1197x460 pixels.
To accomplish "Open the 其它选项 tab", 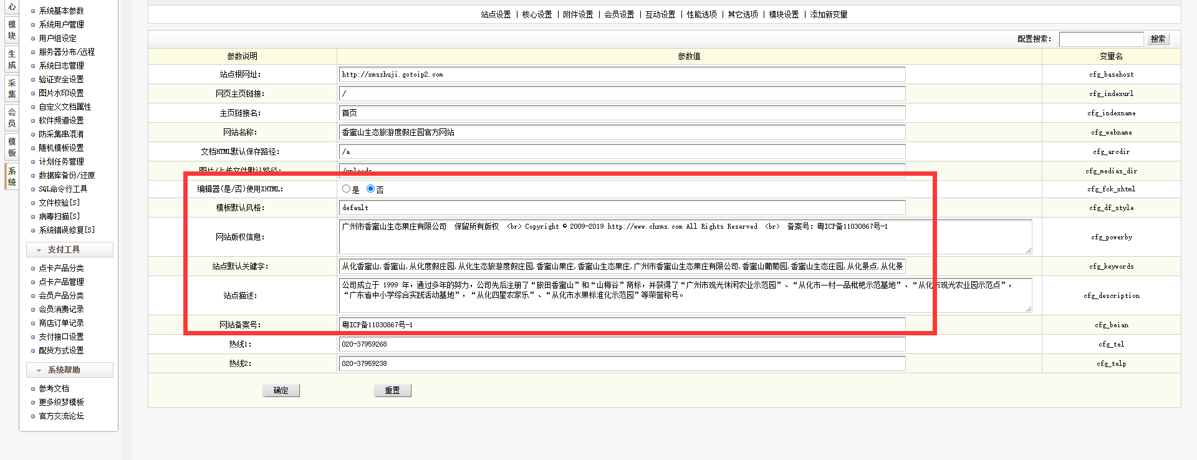I will [x=743, y=14].
